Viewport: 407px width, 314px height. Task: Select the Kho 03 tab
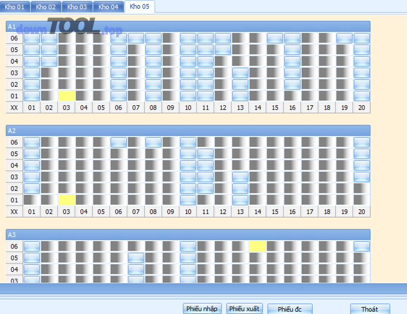[x=77, y=7]
